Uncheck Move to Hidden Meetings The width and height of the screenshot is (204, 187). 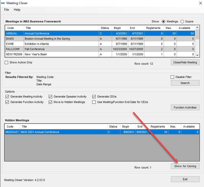pyautogui.click(x=51, y=102)
